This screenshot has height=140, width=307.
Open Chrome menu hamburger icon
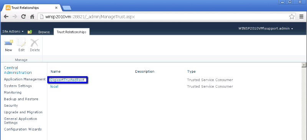point(301,17)
